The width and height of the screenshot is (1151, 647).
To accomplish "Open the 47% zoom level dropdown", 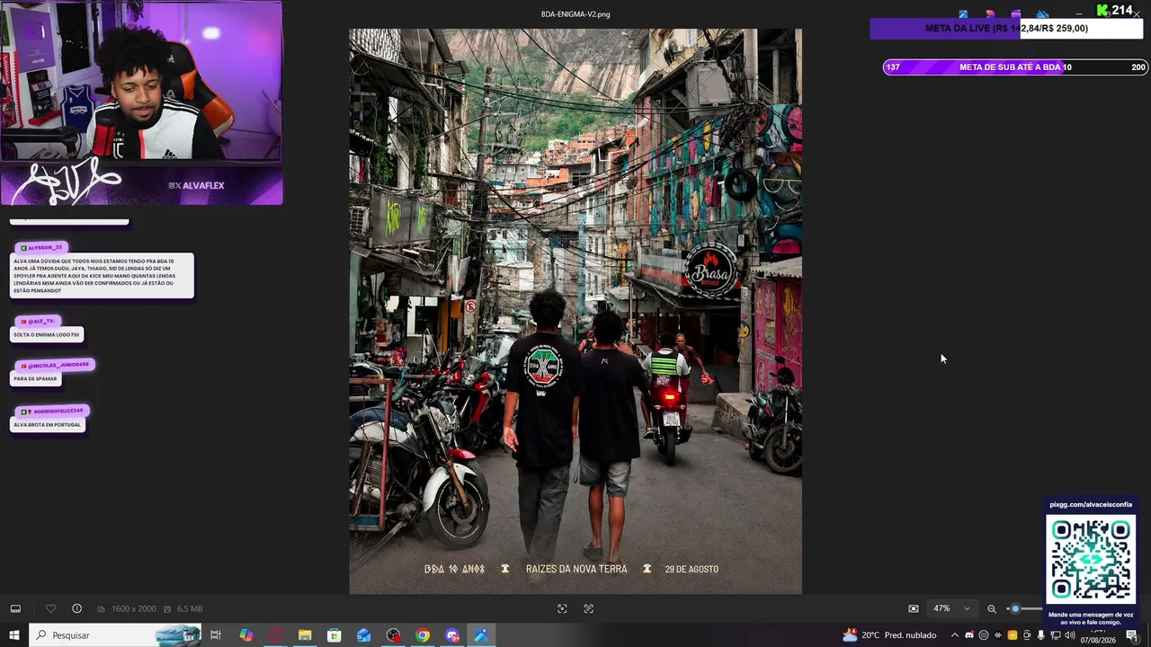I will coord(951,608).
